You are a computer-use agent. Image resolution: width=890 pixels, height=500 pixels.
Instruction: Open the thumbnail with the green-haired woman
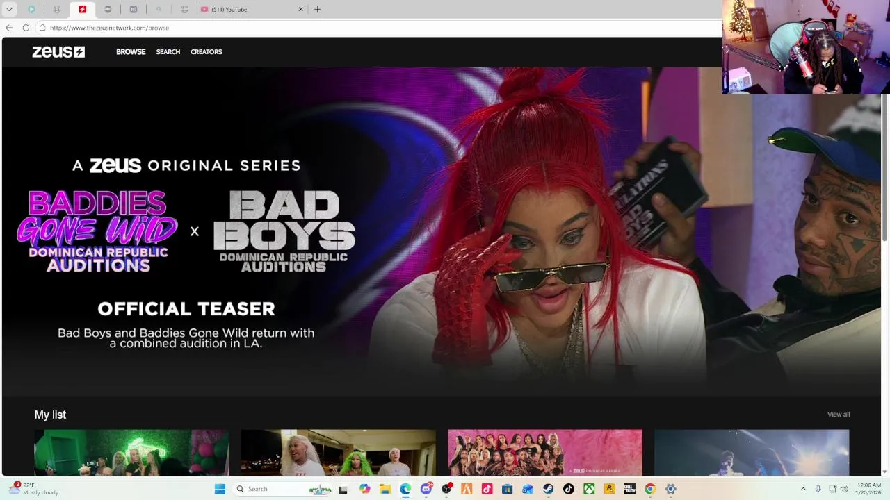pyautogui.click(x=338, y=452)
